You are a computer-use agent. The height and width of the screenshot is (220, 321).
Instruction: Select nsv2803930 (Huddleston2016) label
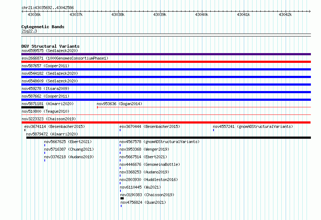149,180
